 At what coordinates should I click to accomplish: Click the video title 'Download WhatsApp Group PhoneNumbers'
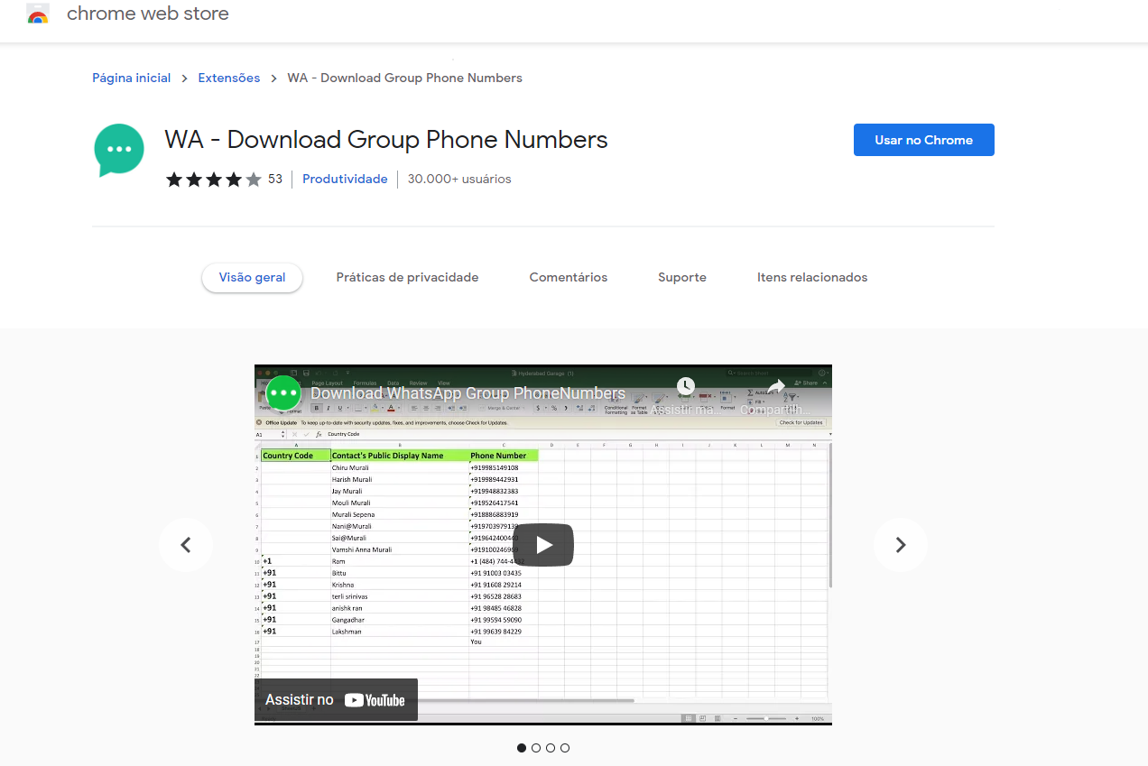(468, 393)
